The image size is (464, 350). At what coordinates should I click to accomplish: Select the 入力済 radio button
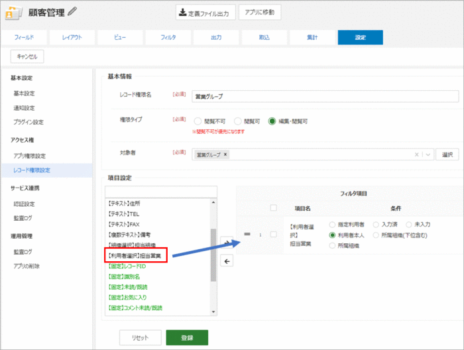click(x=376, y=225)
